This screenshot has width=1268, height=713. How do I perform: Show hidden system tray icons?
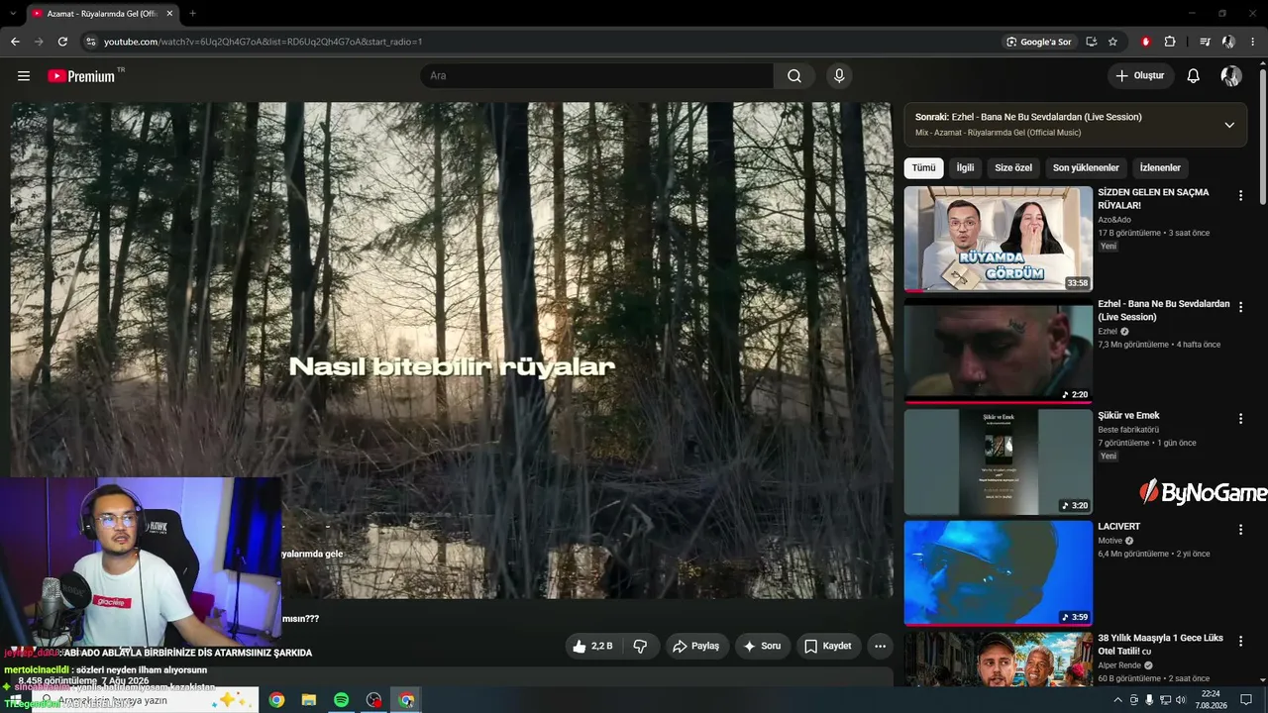coord(1118,700)
